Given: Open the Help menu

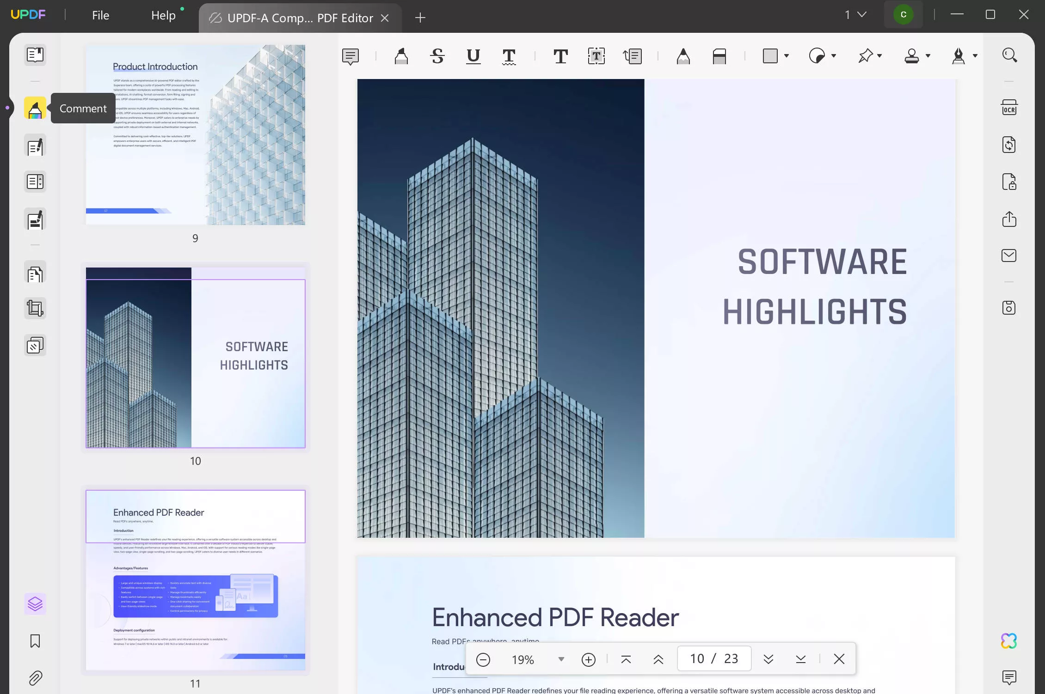Looking at the screenshot, I should [163, 15].
